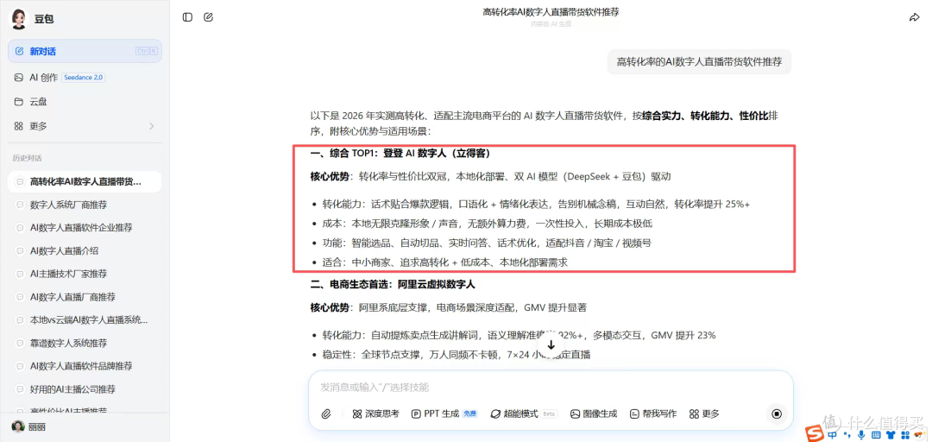The height and width of the screenshot is (442, 932).
Task: Open the Sogou toolbox grid icon
Action: 904,434
